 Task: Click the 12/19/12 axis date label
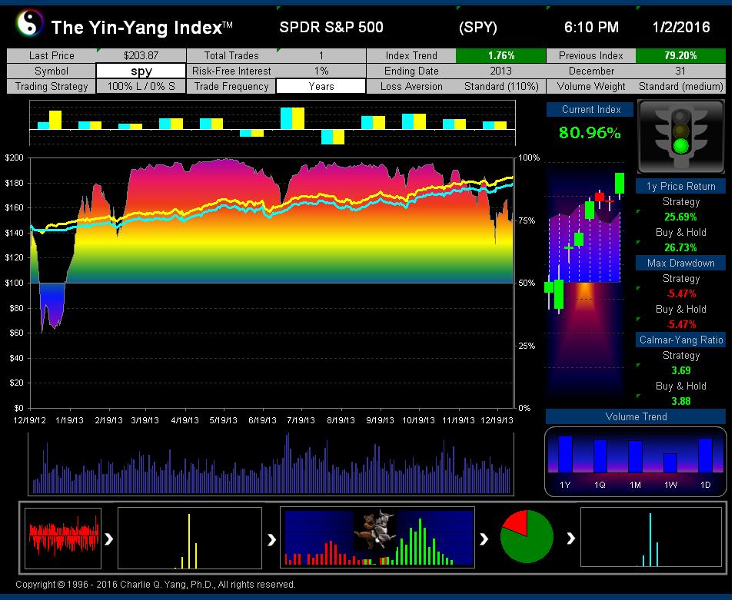click(30, 420)
